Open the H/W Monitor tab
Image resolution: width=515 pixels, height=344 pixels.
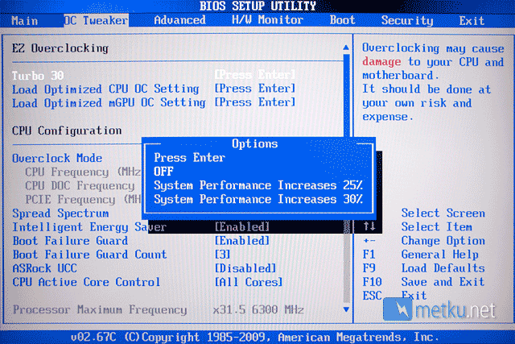[267, 20]
